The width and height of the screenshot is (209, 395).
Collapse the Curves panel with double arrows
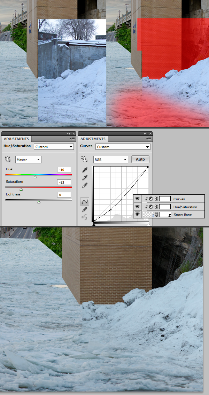tap(145, 133)
